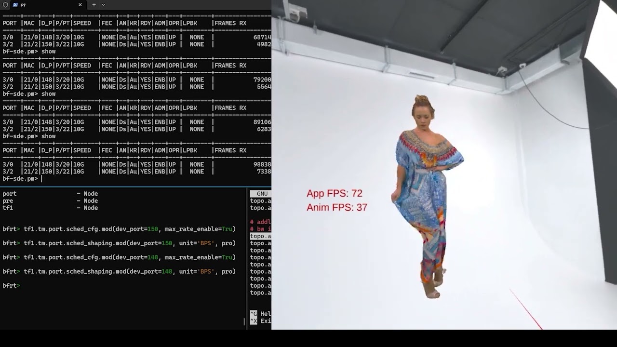The image size is (617, 347).
Task: Click the ^X Exit shortcut in nano
Action: click(x=260, y=321)
